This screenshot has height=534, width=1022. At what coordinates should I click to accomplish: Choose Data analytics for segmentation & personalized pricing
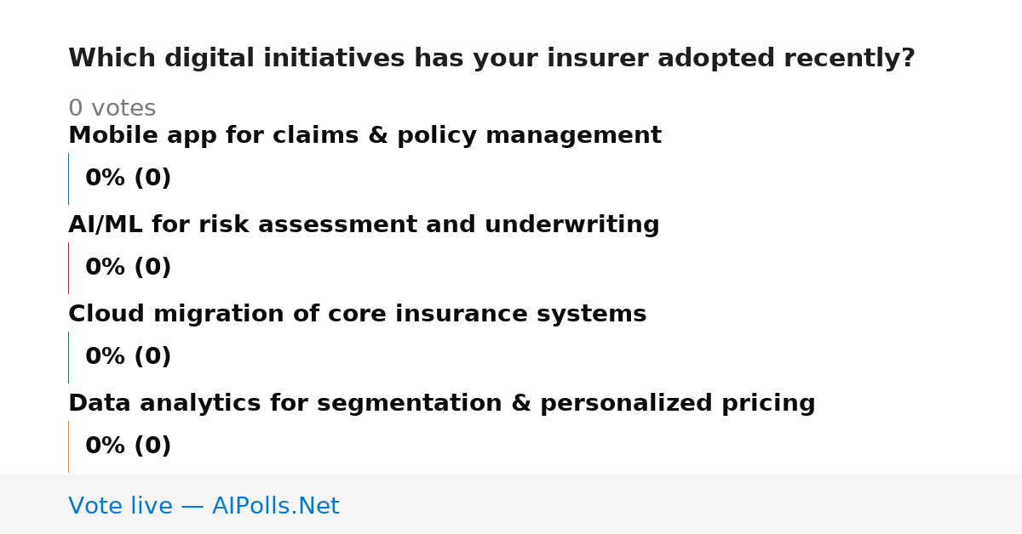coord(441,404)
